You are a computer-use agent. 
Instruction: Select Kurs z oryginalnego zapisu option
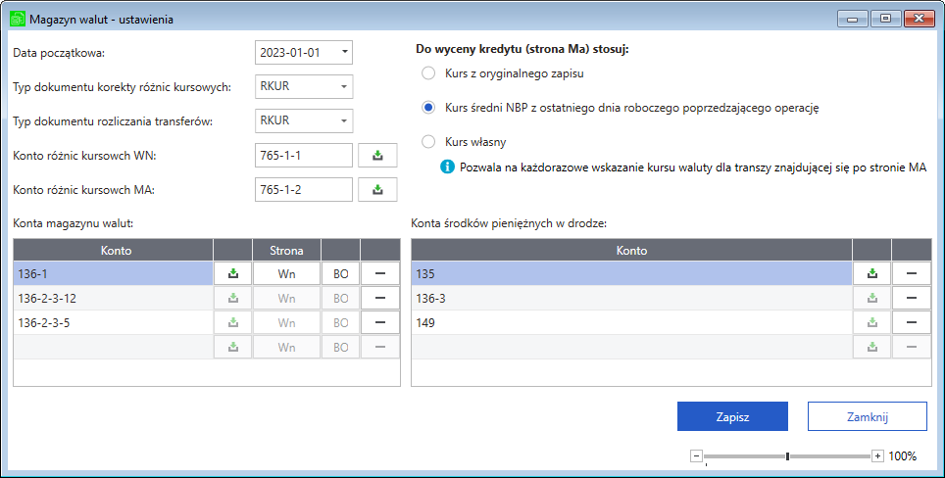click(427, 72)
